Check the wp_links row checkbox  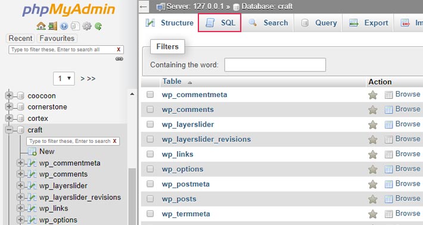pos(150,154)
